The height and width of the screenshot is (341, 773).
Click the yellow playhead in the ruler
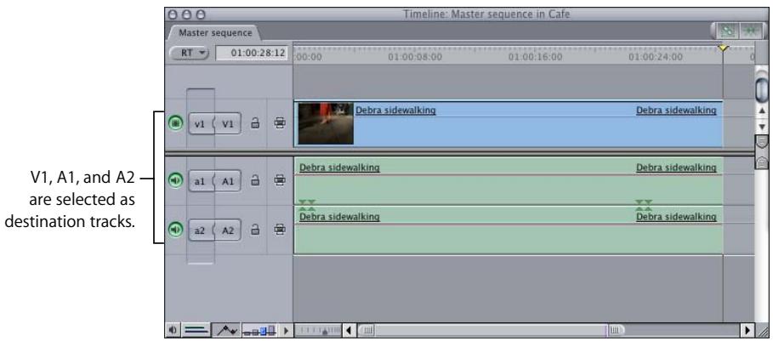723,48
